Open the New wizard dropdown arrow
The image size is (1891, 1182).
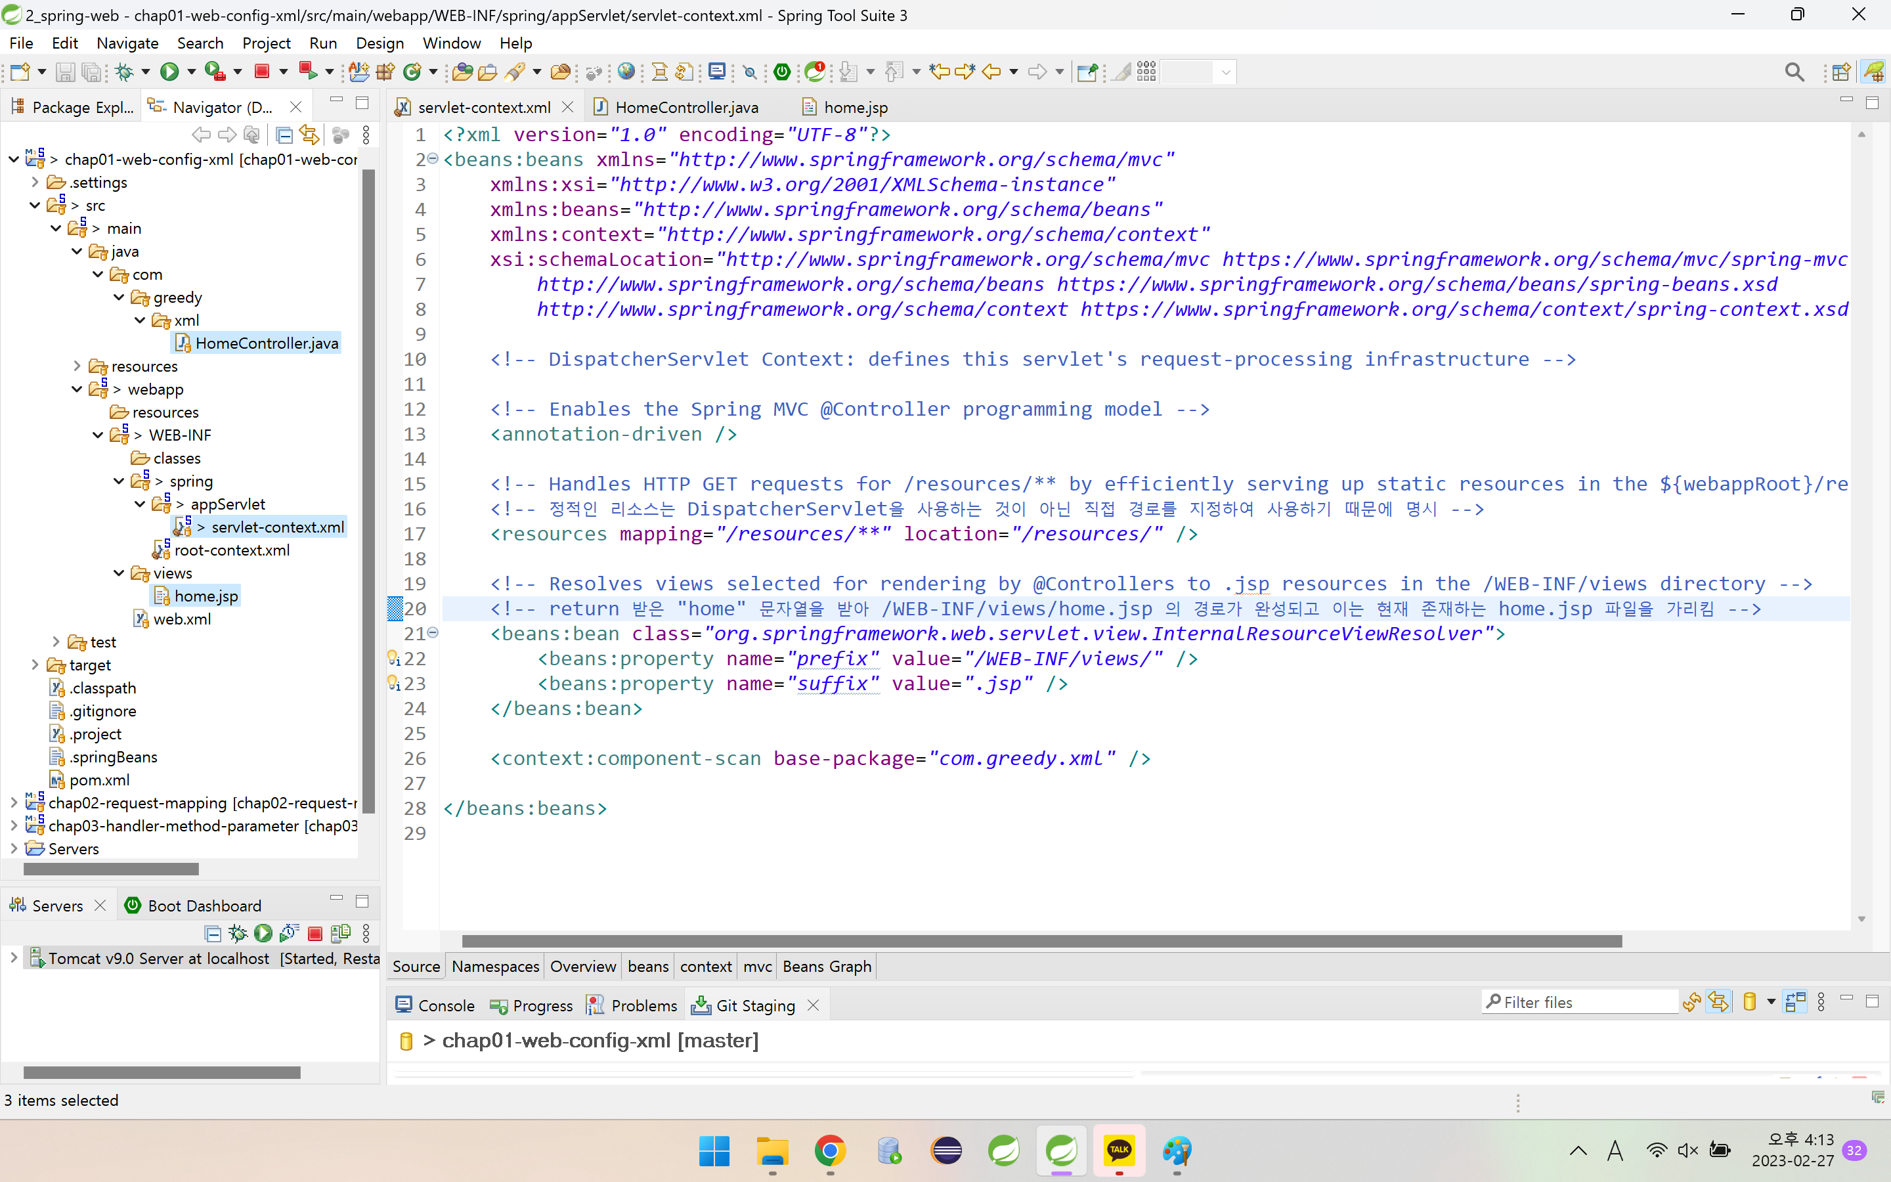point(42,72)
